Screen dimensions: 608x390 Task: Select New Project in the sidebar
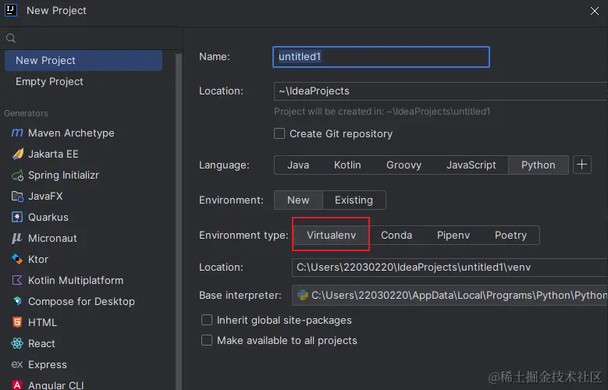click(x=84, y=61)
